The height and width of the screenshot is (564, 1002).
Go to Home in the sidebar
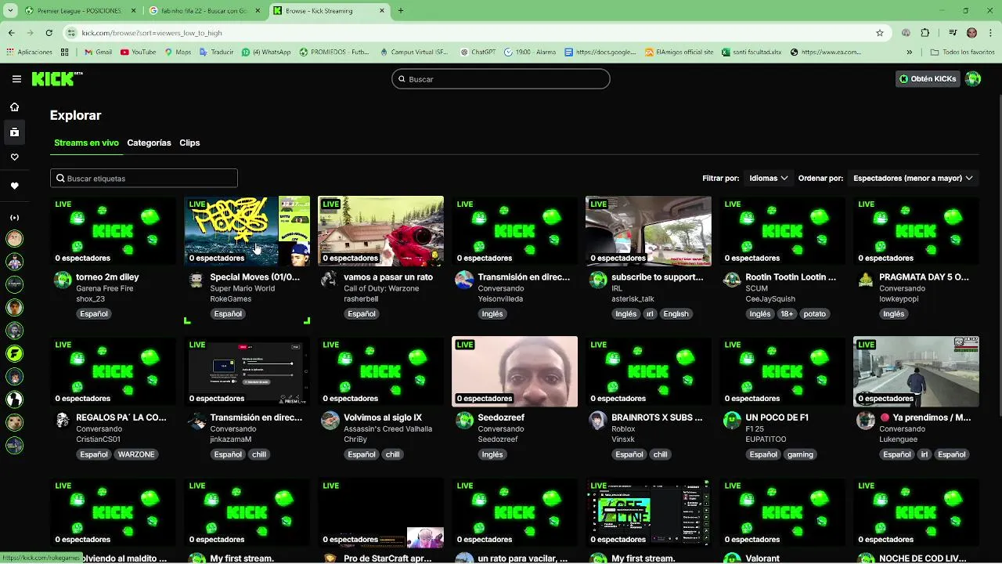14,107
